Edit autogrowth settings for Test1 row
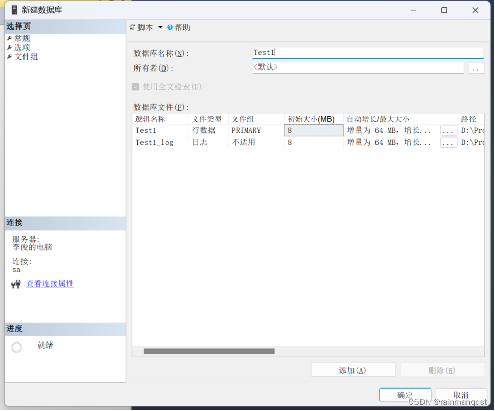The width and height of the screenshot is (495, 411). [449, 131]
